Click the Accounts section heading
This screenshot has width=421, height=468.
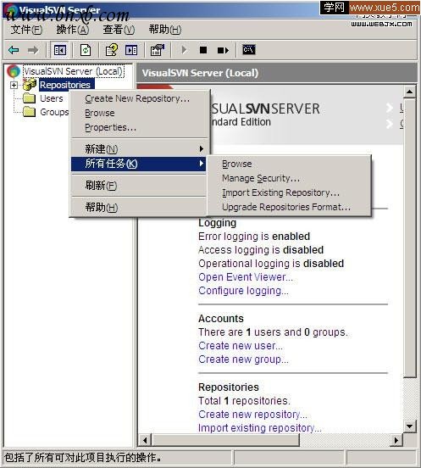[x=221, y=319]
